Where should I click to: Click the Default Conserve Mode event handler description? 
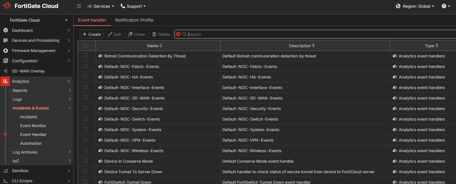[258, 161]
